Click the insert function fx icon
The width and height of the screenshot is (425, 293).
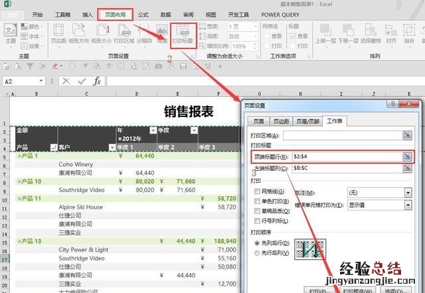(x=98, y=81)
